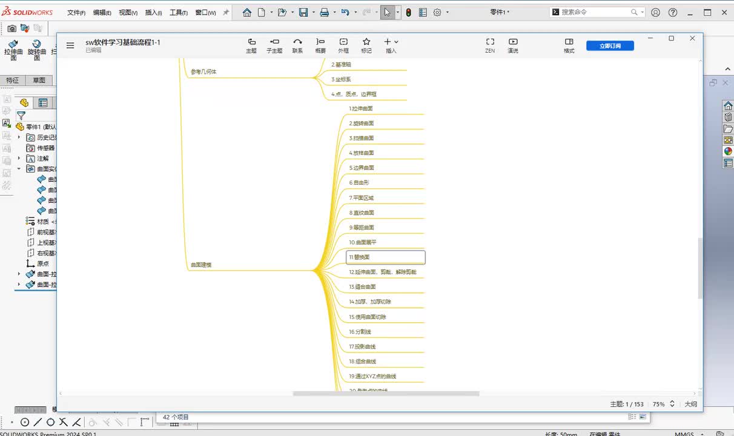Viewport: 734px width, 436px height.
Task: Click the Rebuild traffic light icon
Action: click(x=408, y=12)
